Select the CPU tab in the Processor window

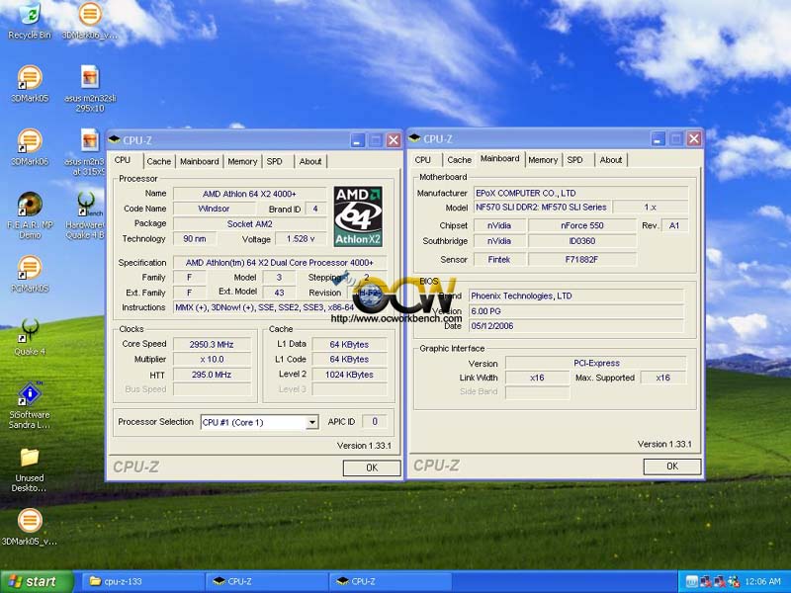123,160
